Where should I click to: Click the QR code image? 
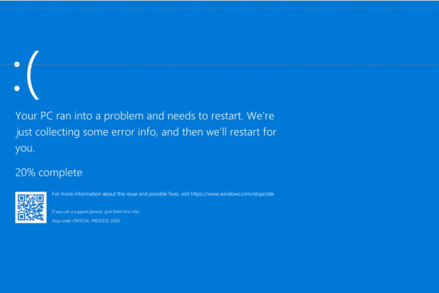(31, 207)
